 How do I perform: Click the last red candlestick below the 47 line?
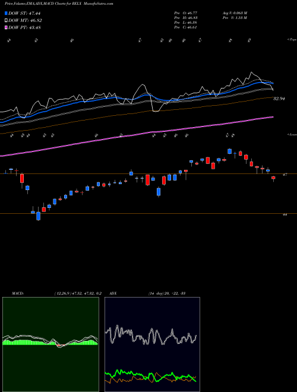pos(273,178)
